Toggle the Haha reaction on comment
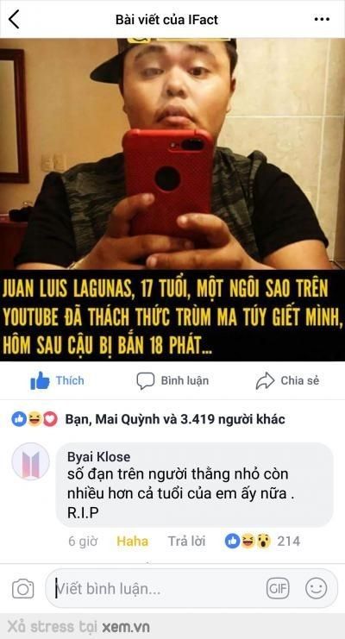Viewport: 345px width, 639px height. 133,542
